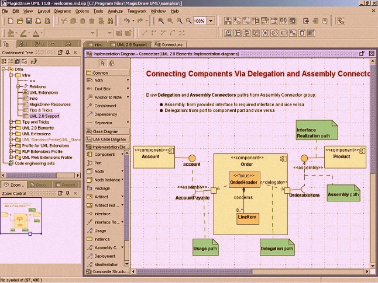The image size is (378, 283).
Task: Select the Anchor to Note tool
Action: pos(108,97)
